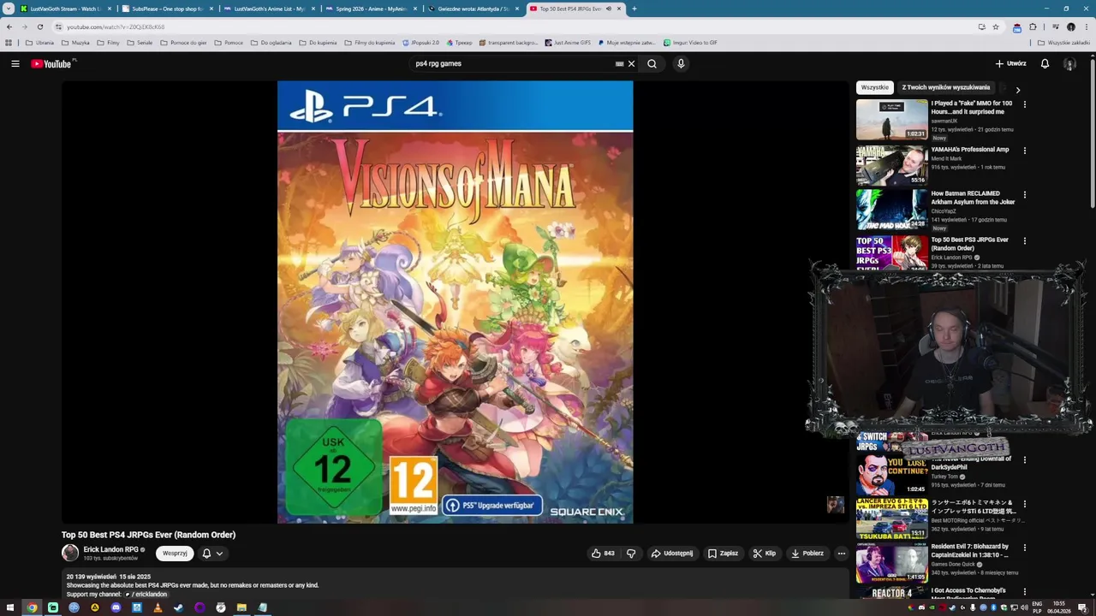Select 'Z Twoich wyników wyszukiwania' chip
This screenshot has width=1096, height=616.
[x=945, y=87]
